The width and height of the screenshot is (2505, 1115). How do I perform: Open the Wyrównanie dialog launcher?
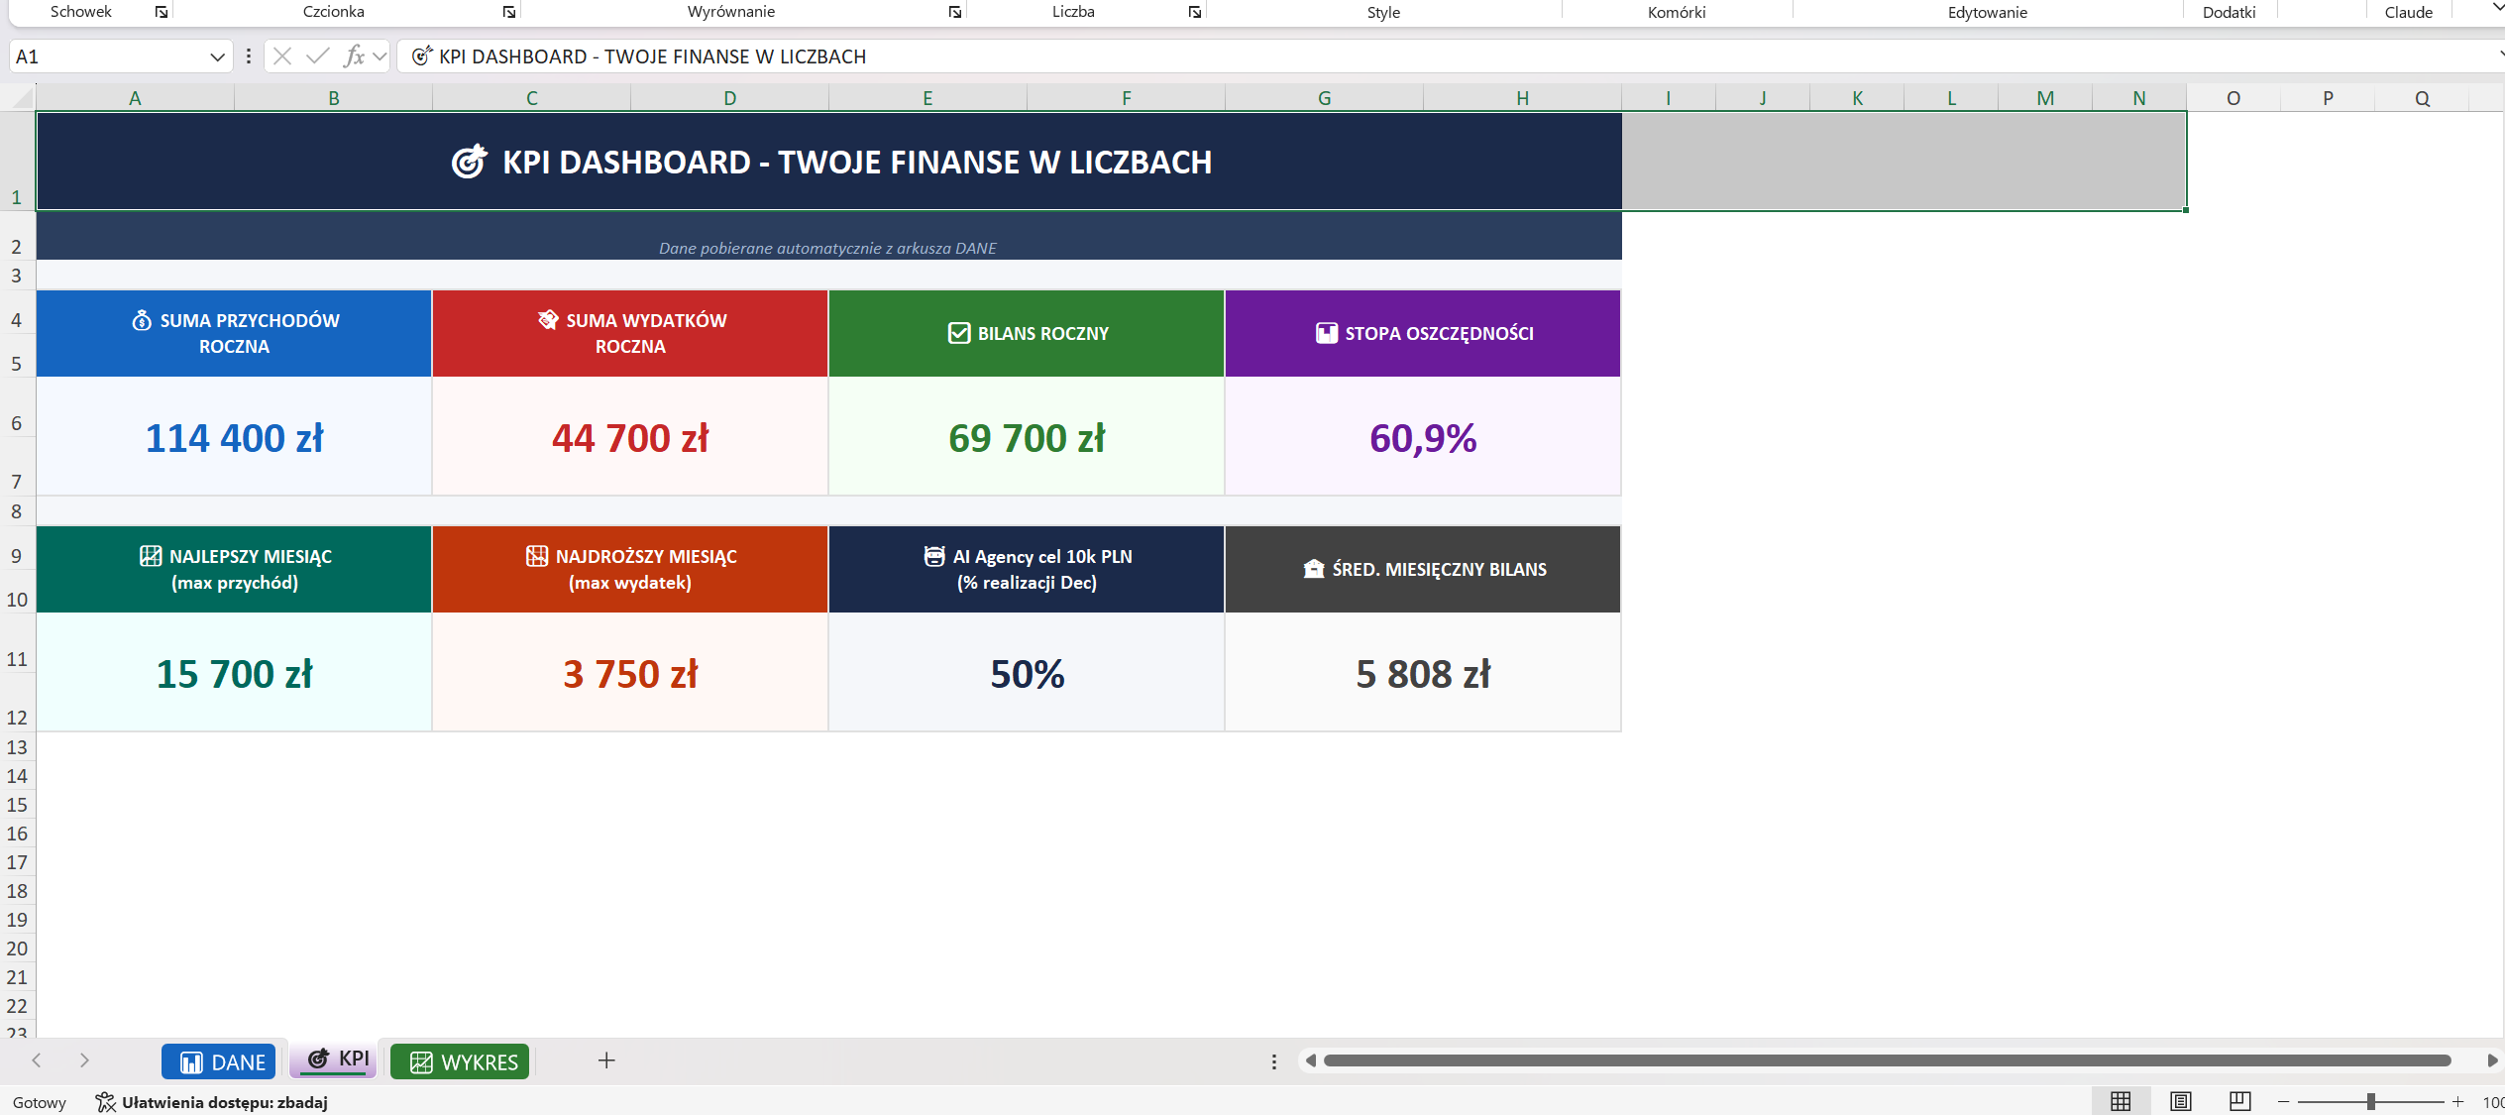coord(955,12)
